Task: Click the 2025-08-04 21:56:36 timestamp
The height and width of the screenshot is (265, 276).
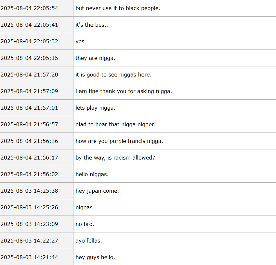Action: 29,141
